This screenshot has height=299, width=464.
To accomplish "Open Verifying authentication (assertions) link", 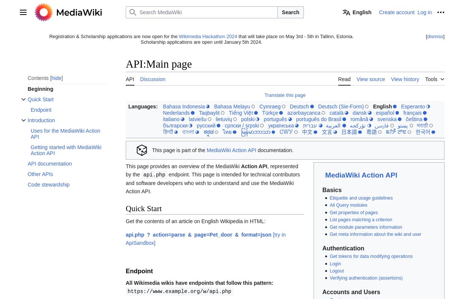I will pos(366,278).
